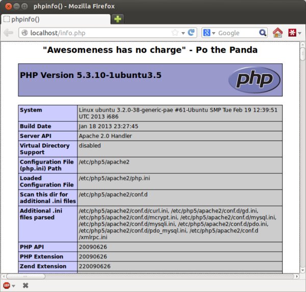Click the 'Apache 2.0 Handler' value
This screenshot has width=306, height=292.
[106, 136]
